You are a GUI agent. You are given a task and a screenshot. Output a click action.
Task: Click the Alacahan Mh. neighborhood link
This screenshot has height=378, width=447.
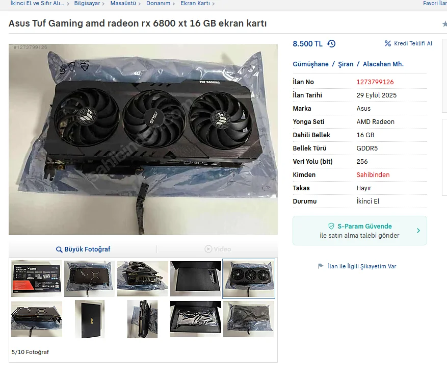(383, 64)
